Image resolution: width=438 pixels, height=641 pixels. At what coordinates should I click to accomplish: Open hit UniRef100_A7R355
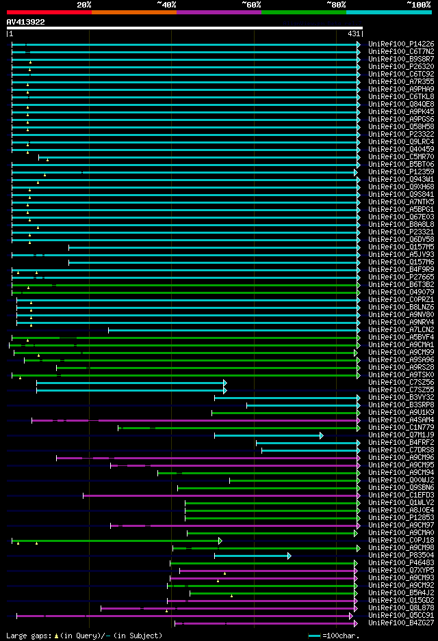click(x=401, y=82)
